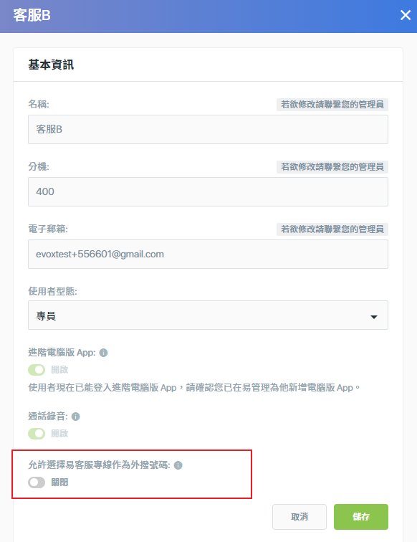Click info icon next to 通話錄音

76,417
